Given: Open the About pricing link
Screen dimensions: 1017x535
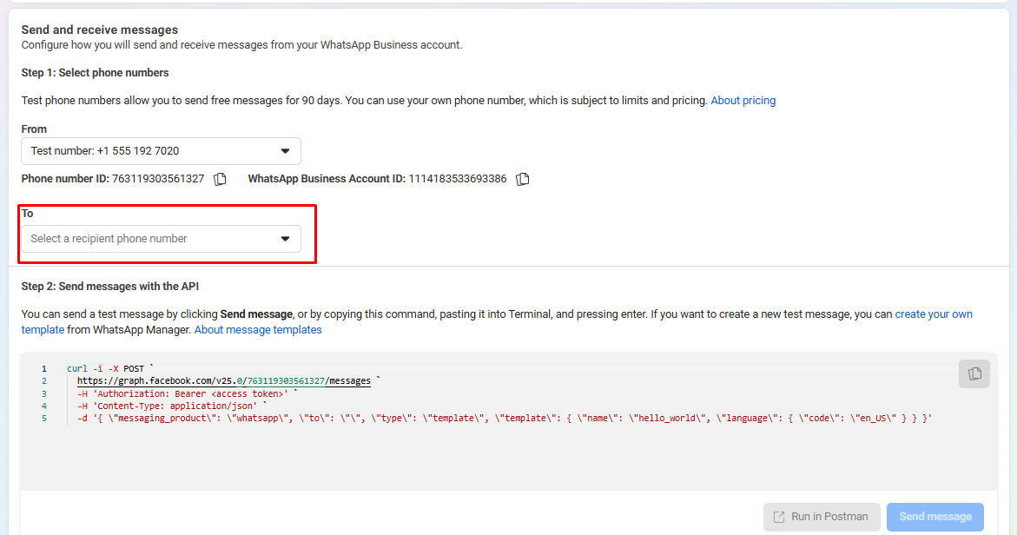Looking at the screenshot, I should point(743,101).
